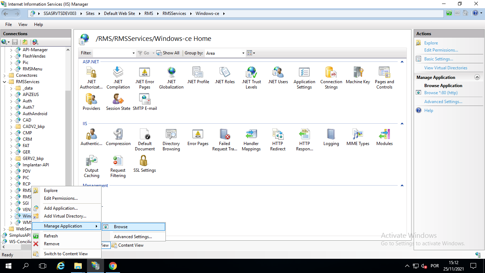This screenshot has height=273, width=485.
Task: Open Failed Request Tracing feature
Action: (225, 140)
